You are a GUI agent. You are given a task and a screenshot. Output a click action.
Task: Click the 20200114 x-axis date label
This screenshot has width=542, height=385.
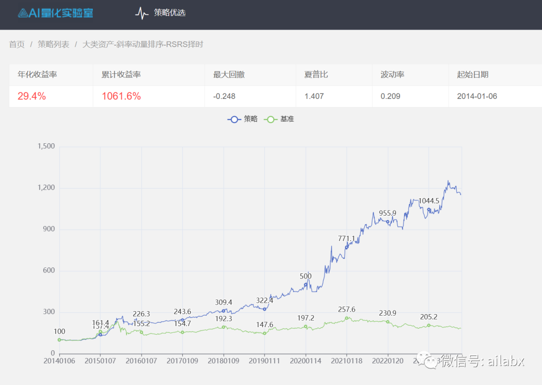pos(306,361)
